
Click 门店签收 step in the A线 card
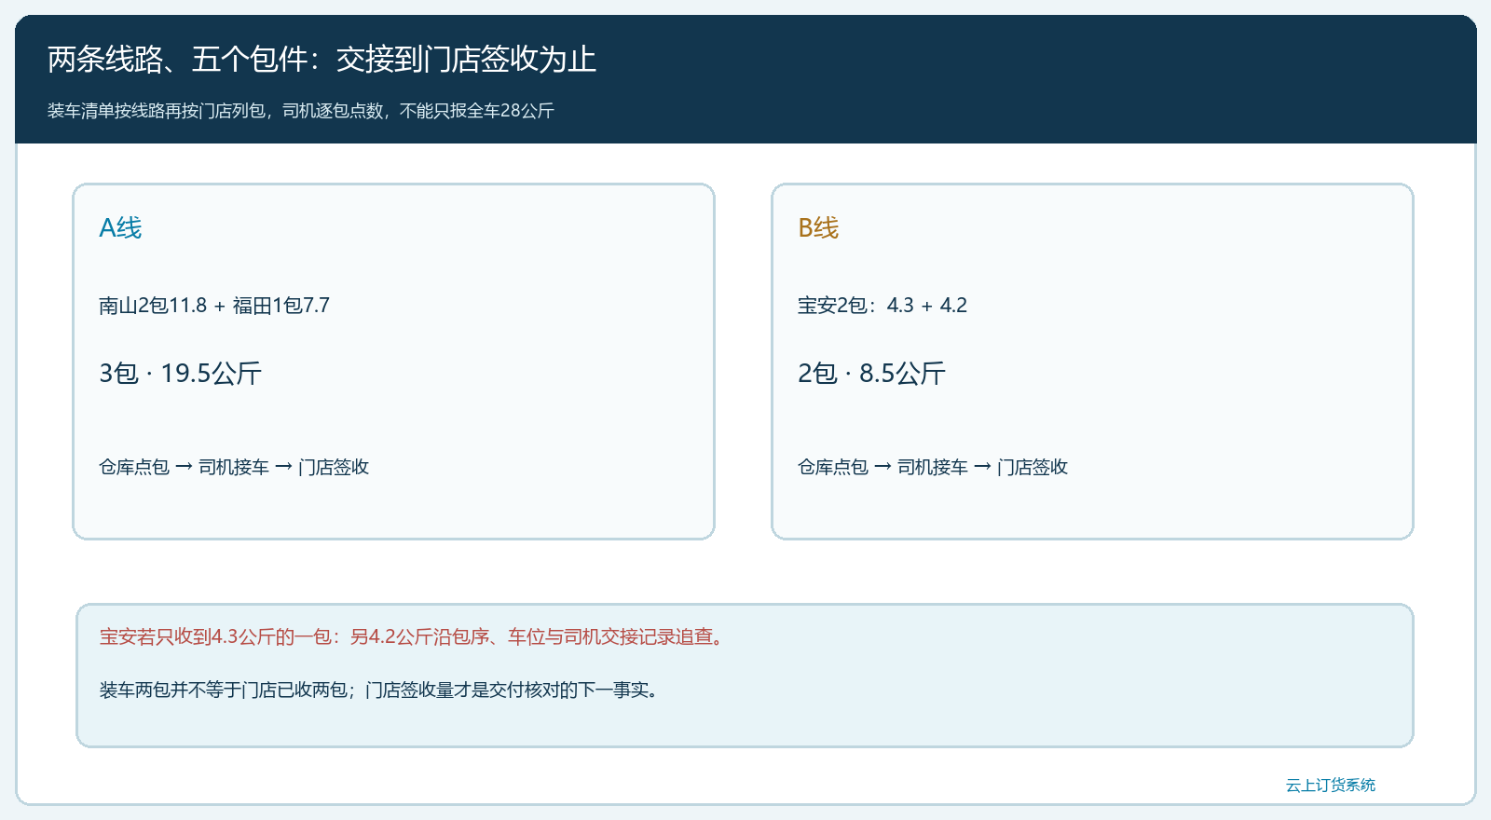334,466
